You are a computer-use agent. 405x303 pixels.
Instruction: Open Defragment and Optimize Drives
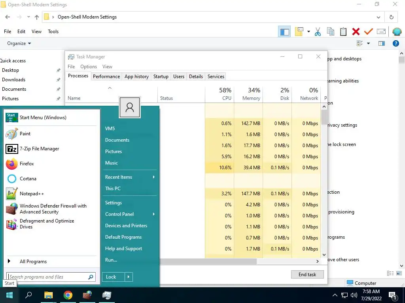pos(52,224)
